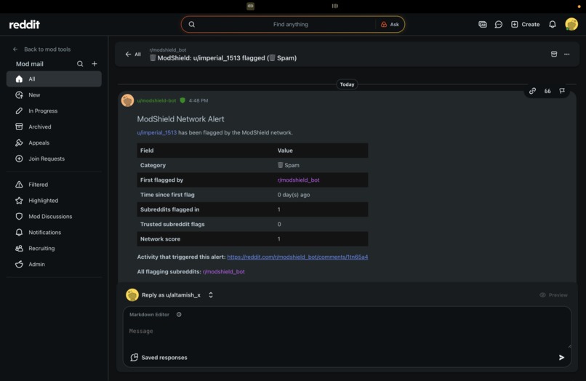The height and width of the screenshot is (381, 586).
Task: Click the star icon beside Highlighted
Action: 19,201
